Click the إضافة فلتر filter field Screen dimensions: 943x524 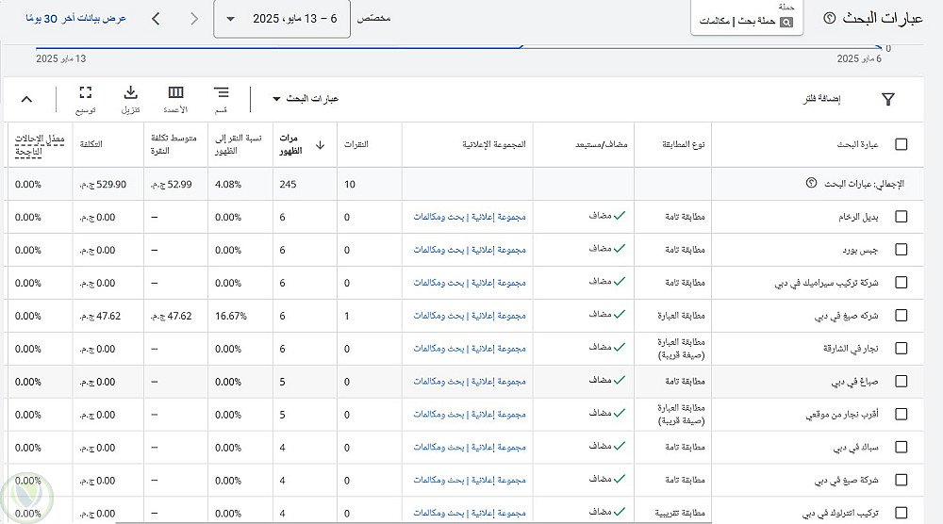(819, 99)
